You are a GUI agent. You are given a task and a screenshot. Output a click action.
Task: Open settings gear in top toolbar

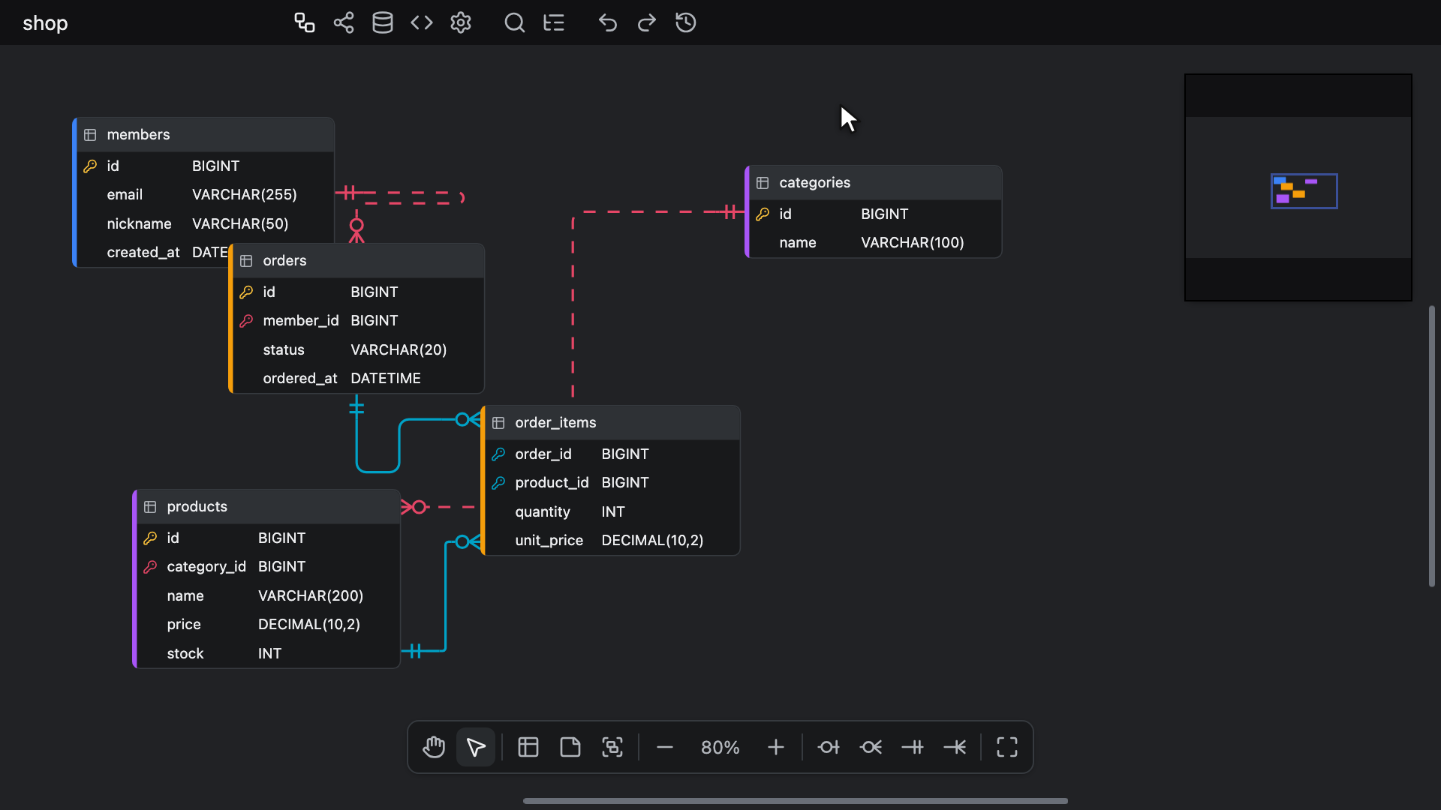461,22
